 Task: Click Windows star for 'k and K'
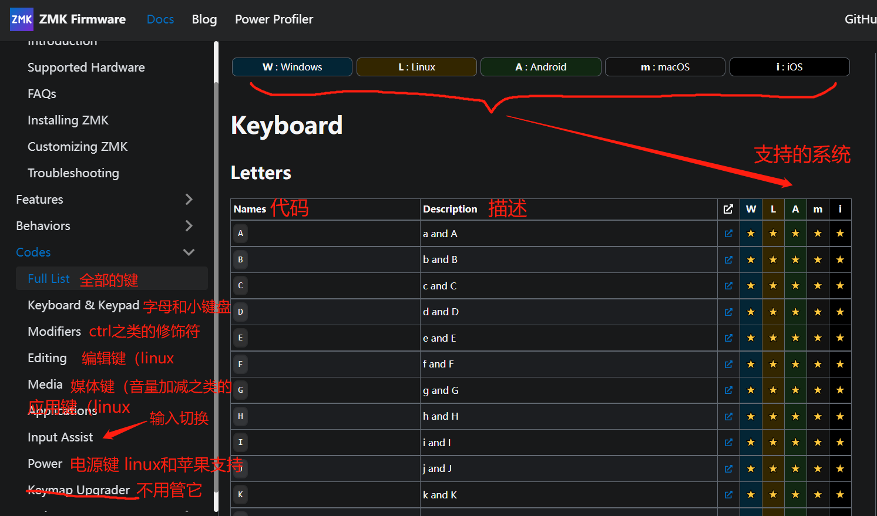[x=751, y=495]
